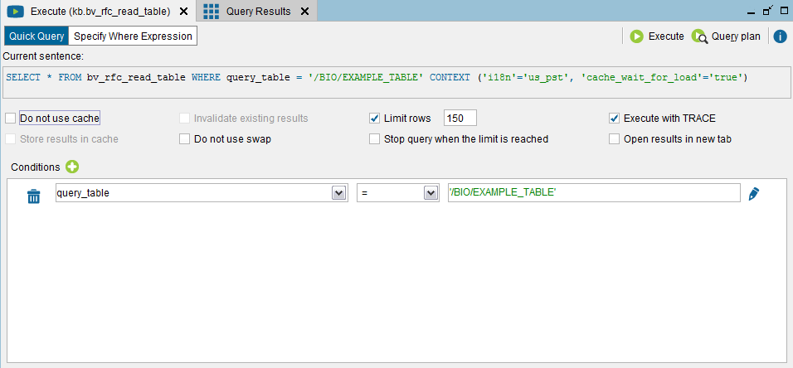Viewport: 793px width, 368px height.
Task: Close the Execute (kb.bv_rfc_read_table) tab
Action: pos(184,11)
